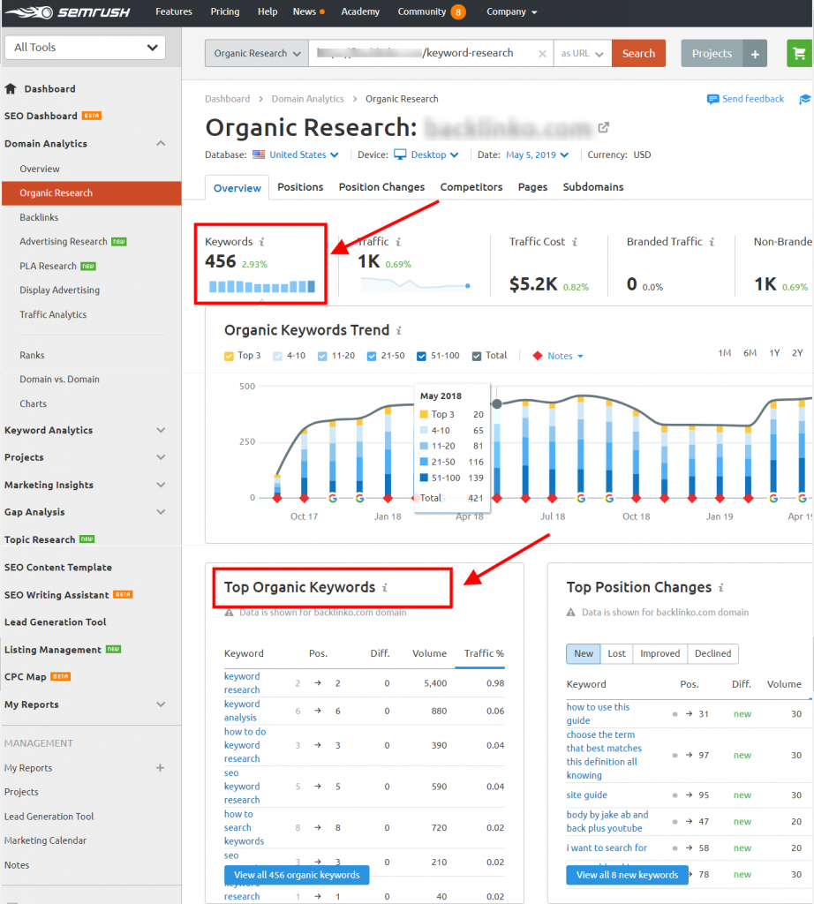Click the orange Search button
Screen dimensions: 814x904
pos(638,54)
